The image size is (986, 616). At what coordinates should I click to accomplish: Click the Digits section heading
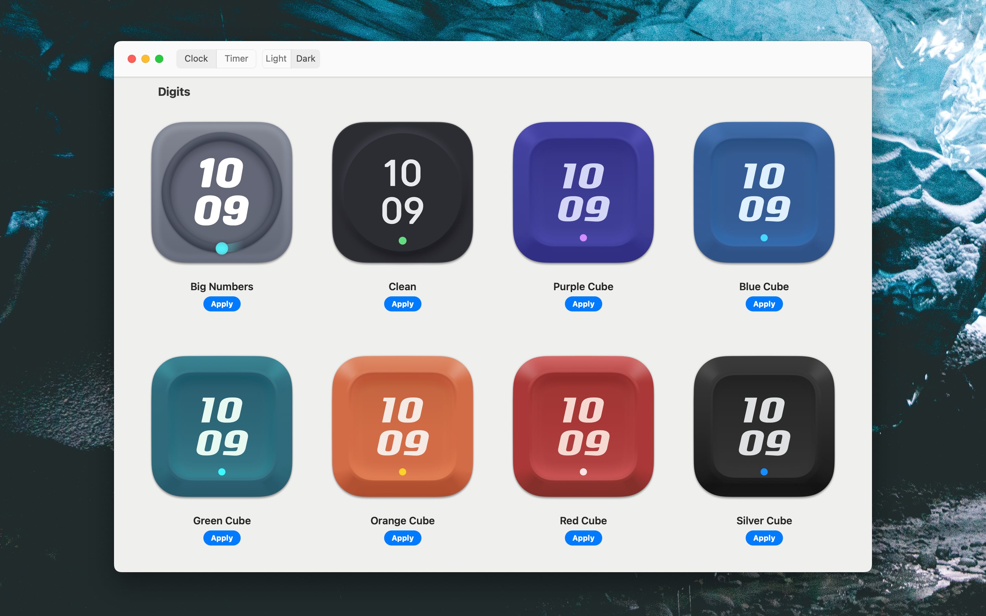pos(174,92)
